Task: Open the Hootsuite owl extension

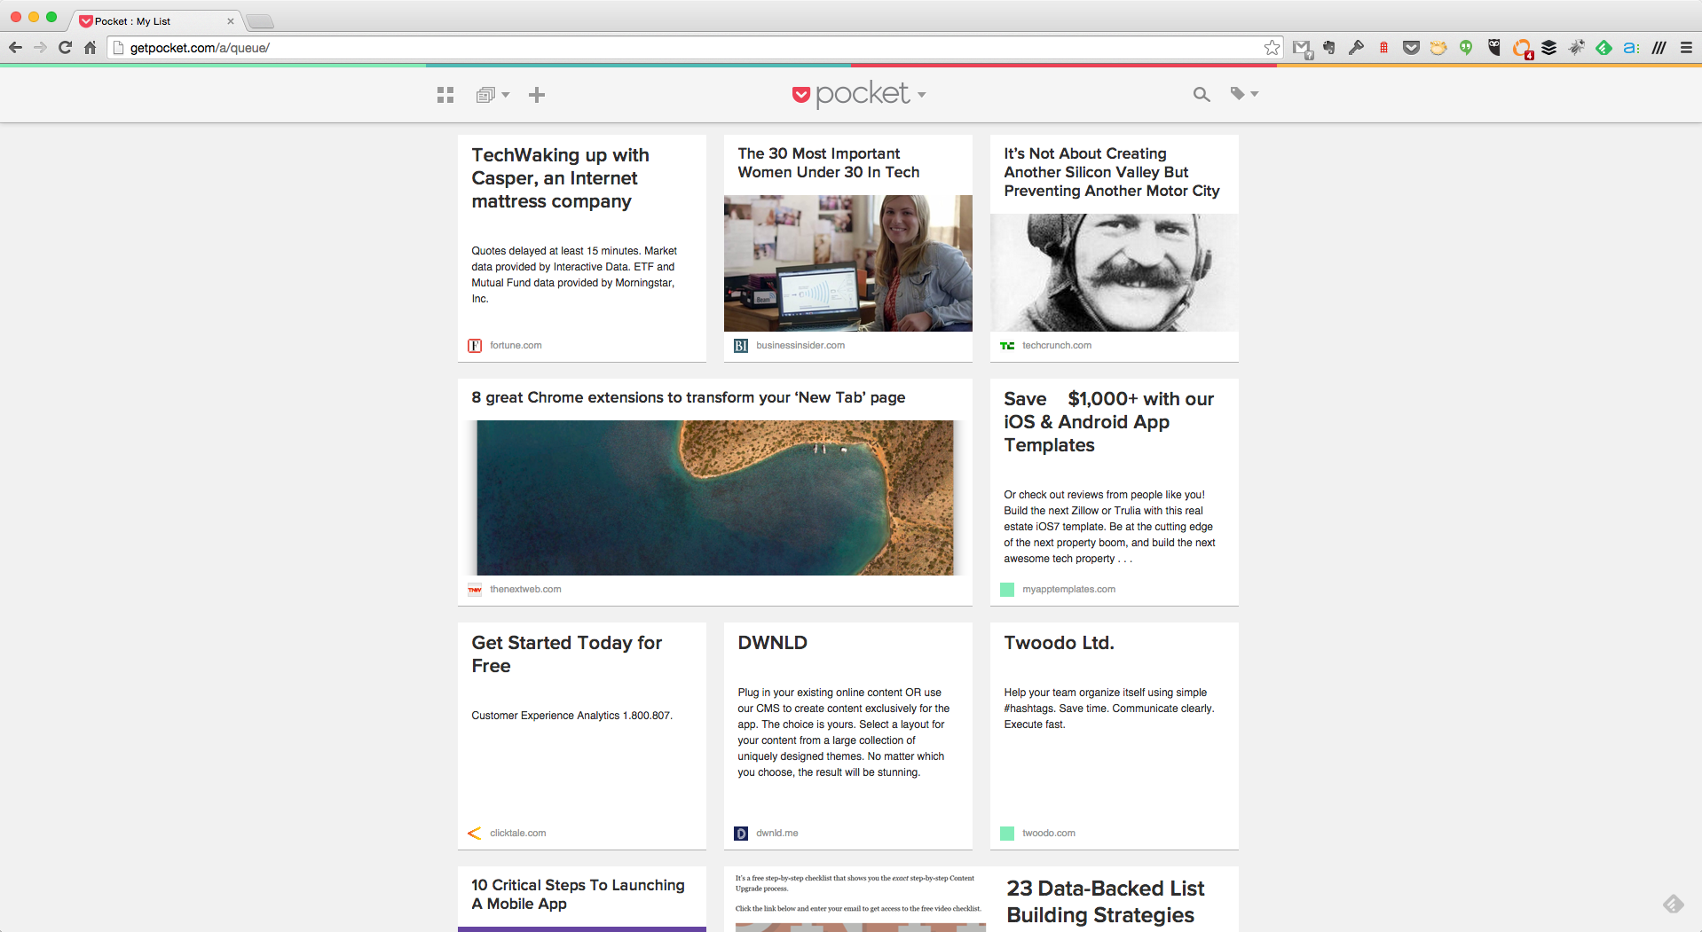Action: pyautogui.click(x=1494, y=48)
